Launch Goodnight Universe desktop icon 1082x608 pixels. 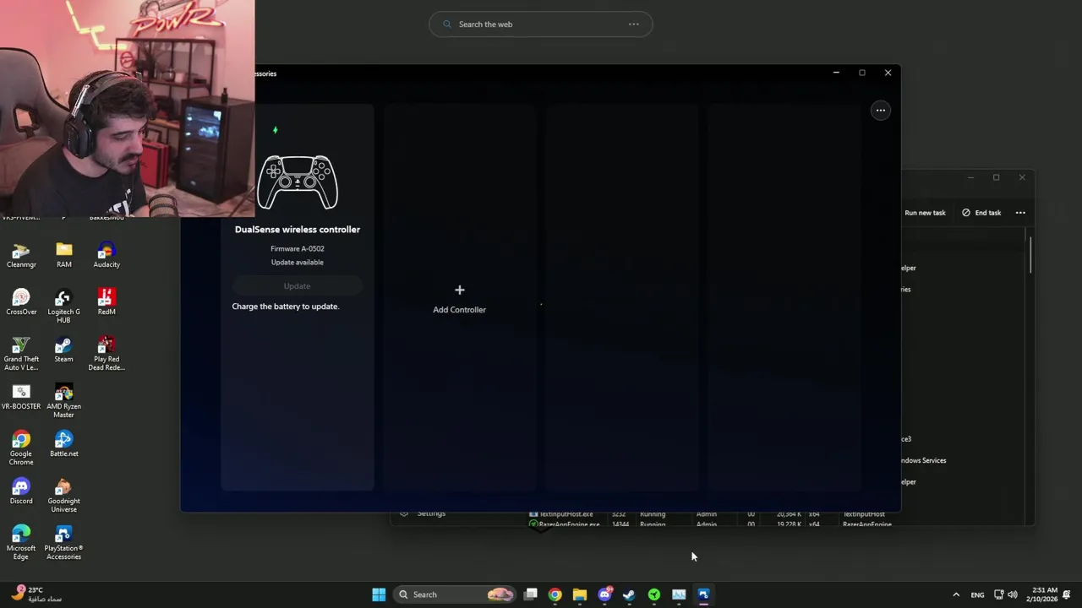click(x=64, y=496)
